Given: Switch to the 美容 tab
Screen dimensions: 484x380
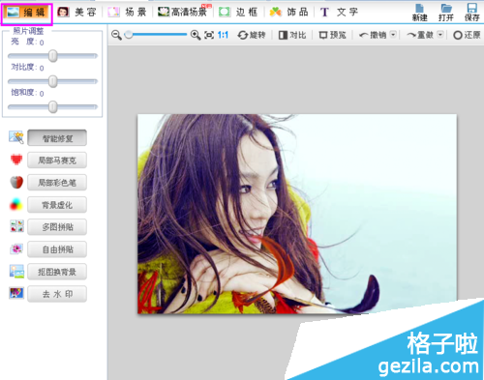Looking at the screenshot, I should click(76, 13).
